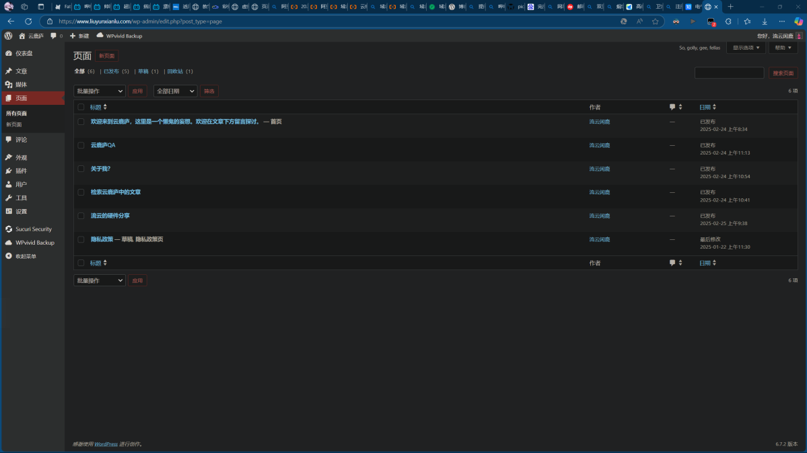Click the page search input field
Screen dimensions: 807x453
(729, 73)
